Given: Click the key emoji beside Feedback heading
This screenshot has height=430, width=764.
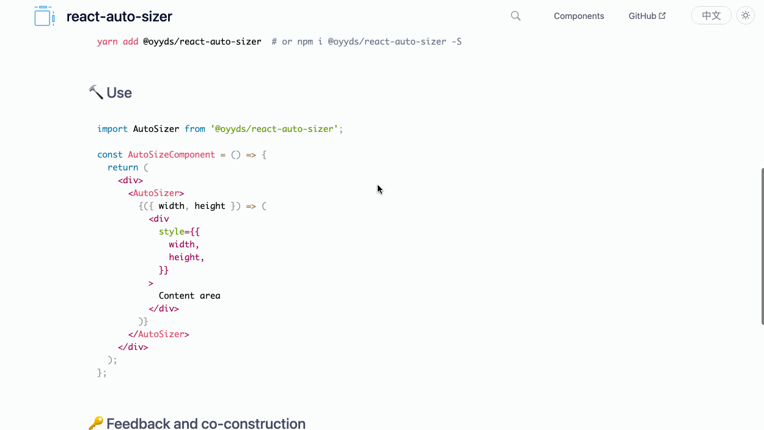Looking at the screenshot, I should pyautogui.click(x=96, y=423).
